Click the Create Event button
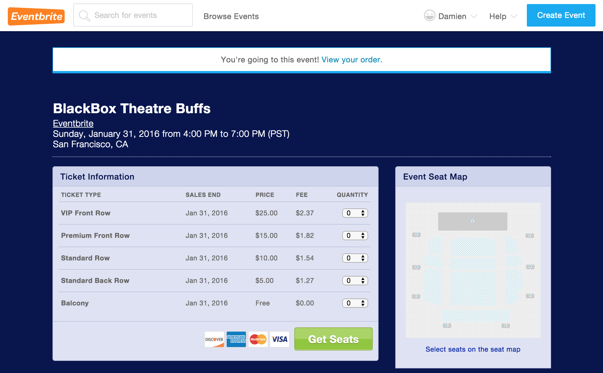603x373 pixels. (560, 16)
